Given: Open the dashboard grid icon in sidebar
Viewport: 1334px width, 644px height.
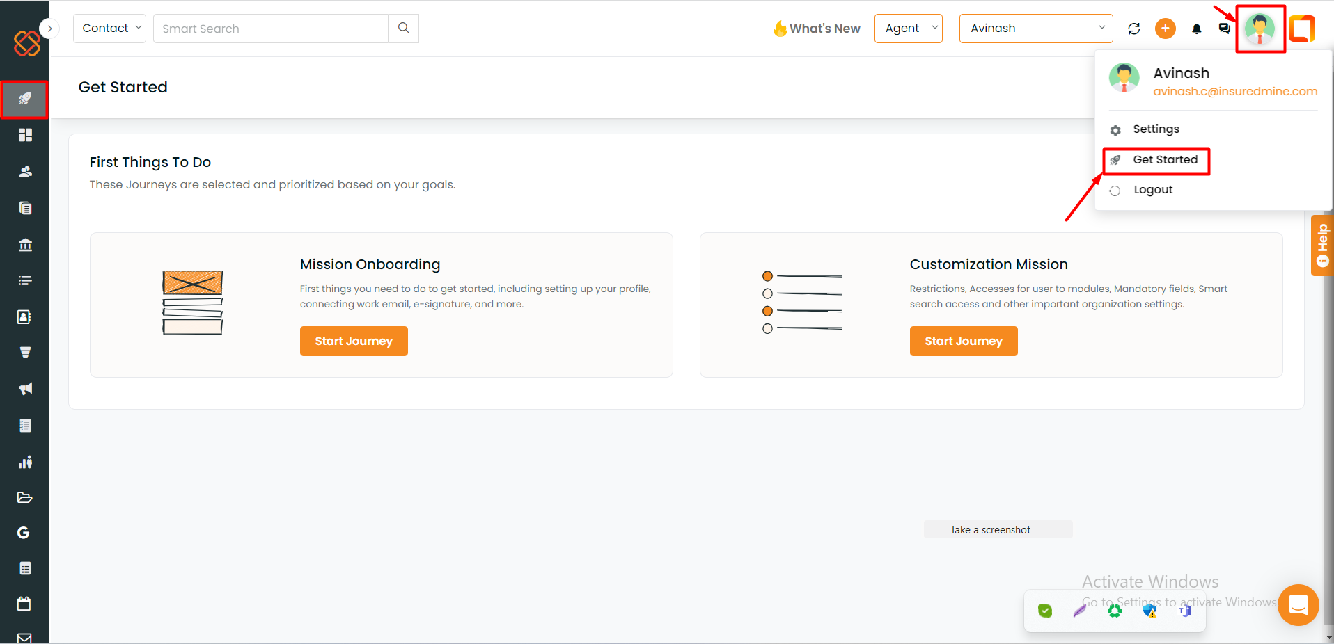Looking at the screenshot, I should click(25, 135).
